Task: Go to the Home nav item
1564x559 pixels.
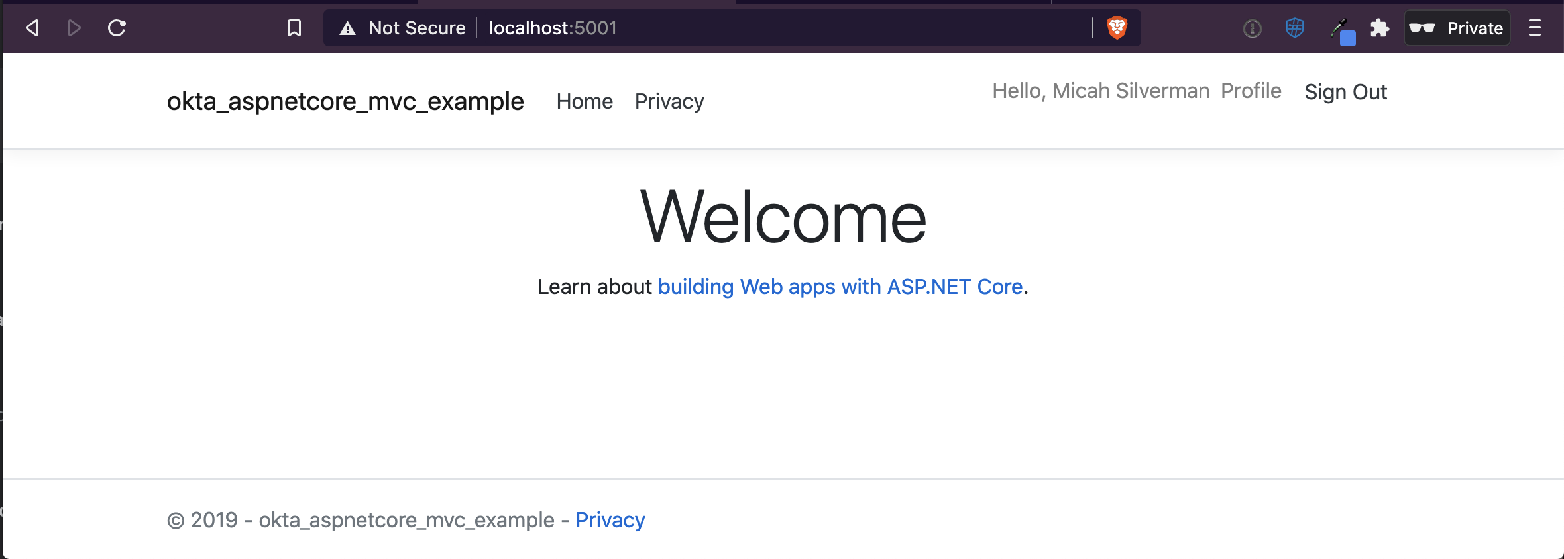Action: (x=585, y=101)
